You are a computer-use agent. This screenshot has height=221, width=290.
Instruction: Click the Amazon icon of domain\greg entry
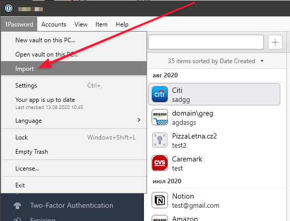tap(160, 117)
